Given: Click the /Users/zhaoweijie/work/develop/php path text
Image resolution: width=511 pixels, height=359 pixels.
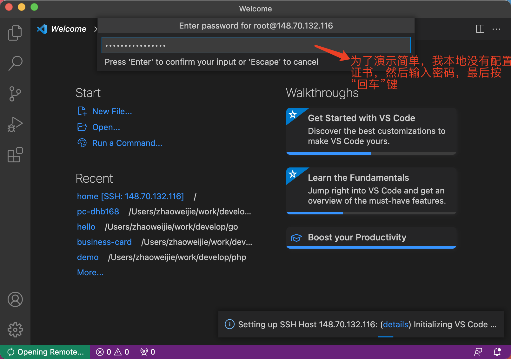Looking at the screenshot, I should tap(177, 257).
